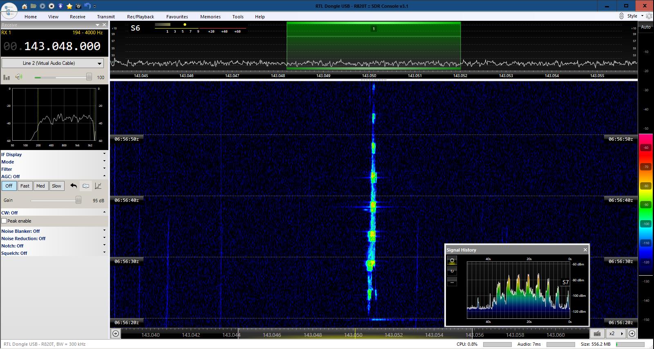This screenshot has width=654, height=349.
Task: Stop the radio with the stop icon
Action: [x=52, y=6]
